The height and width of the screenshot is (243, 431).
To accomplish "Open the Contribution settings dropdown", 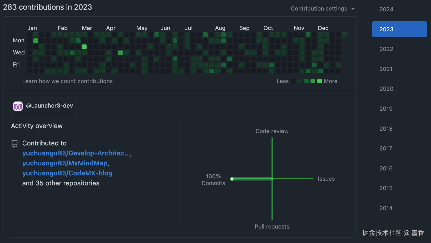I will point(323,9).
